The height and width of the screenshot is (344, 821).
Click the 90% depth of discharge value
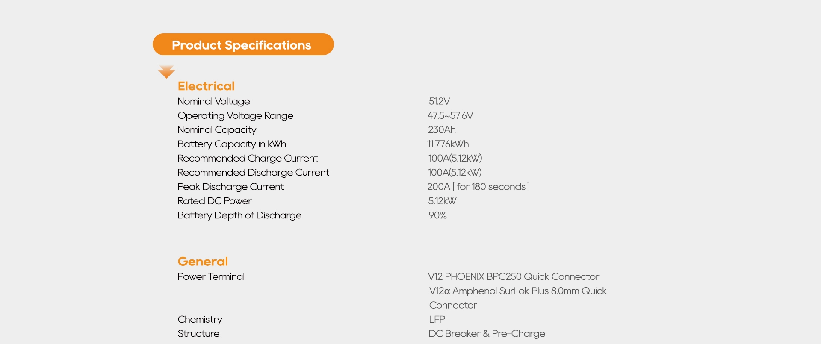pyautogui.click(x=437, y=215)
